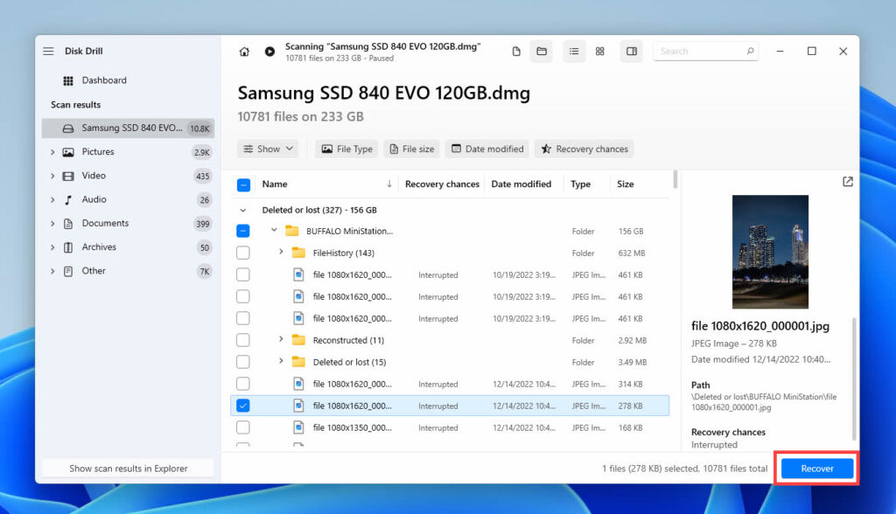
Task: Switch to grid view
Action: pyautogui.click(x=600, y=51)
